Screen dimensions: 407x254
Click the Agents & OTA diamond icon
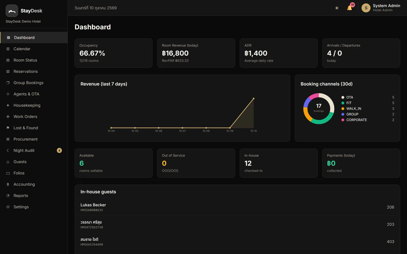coord(8,94)
